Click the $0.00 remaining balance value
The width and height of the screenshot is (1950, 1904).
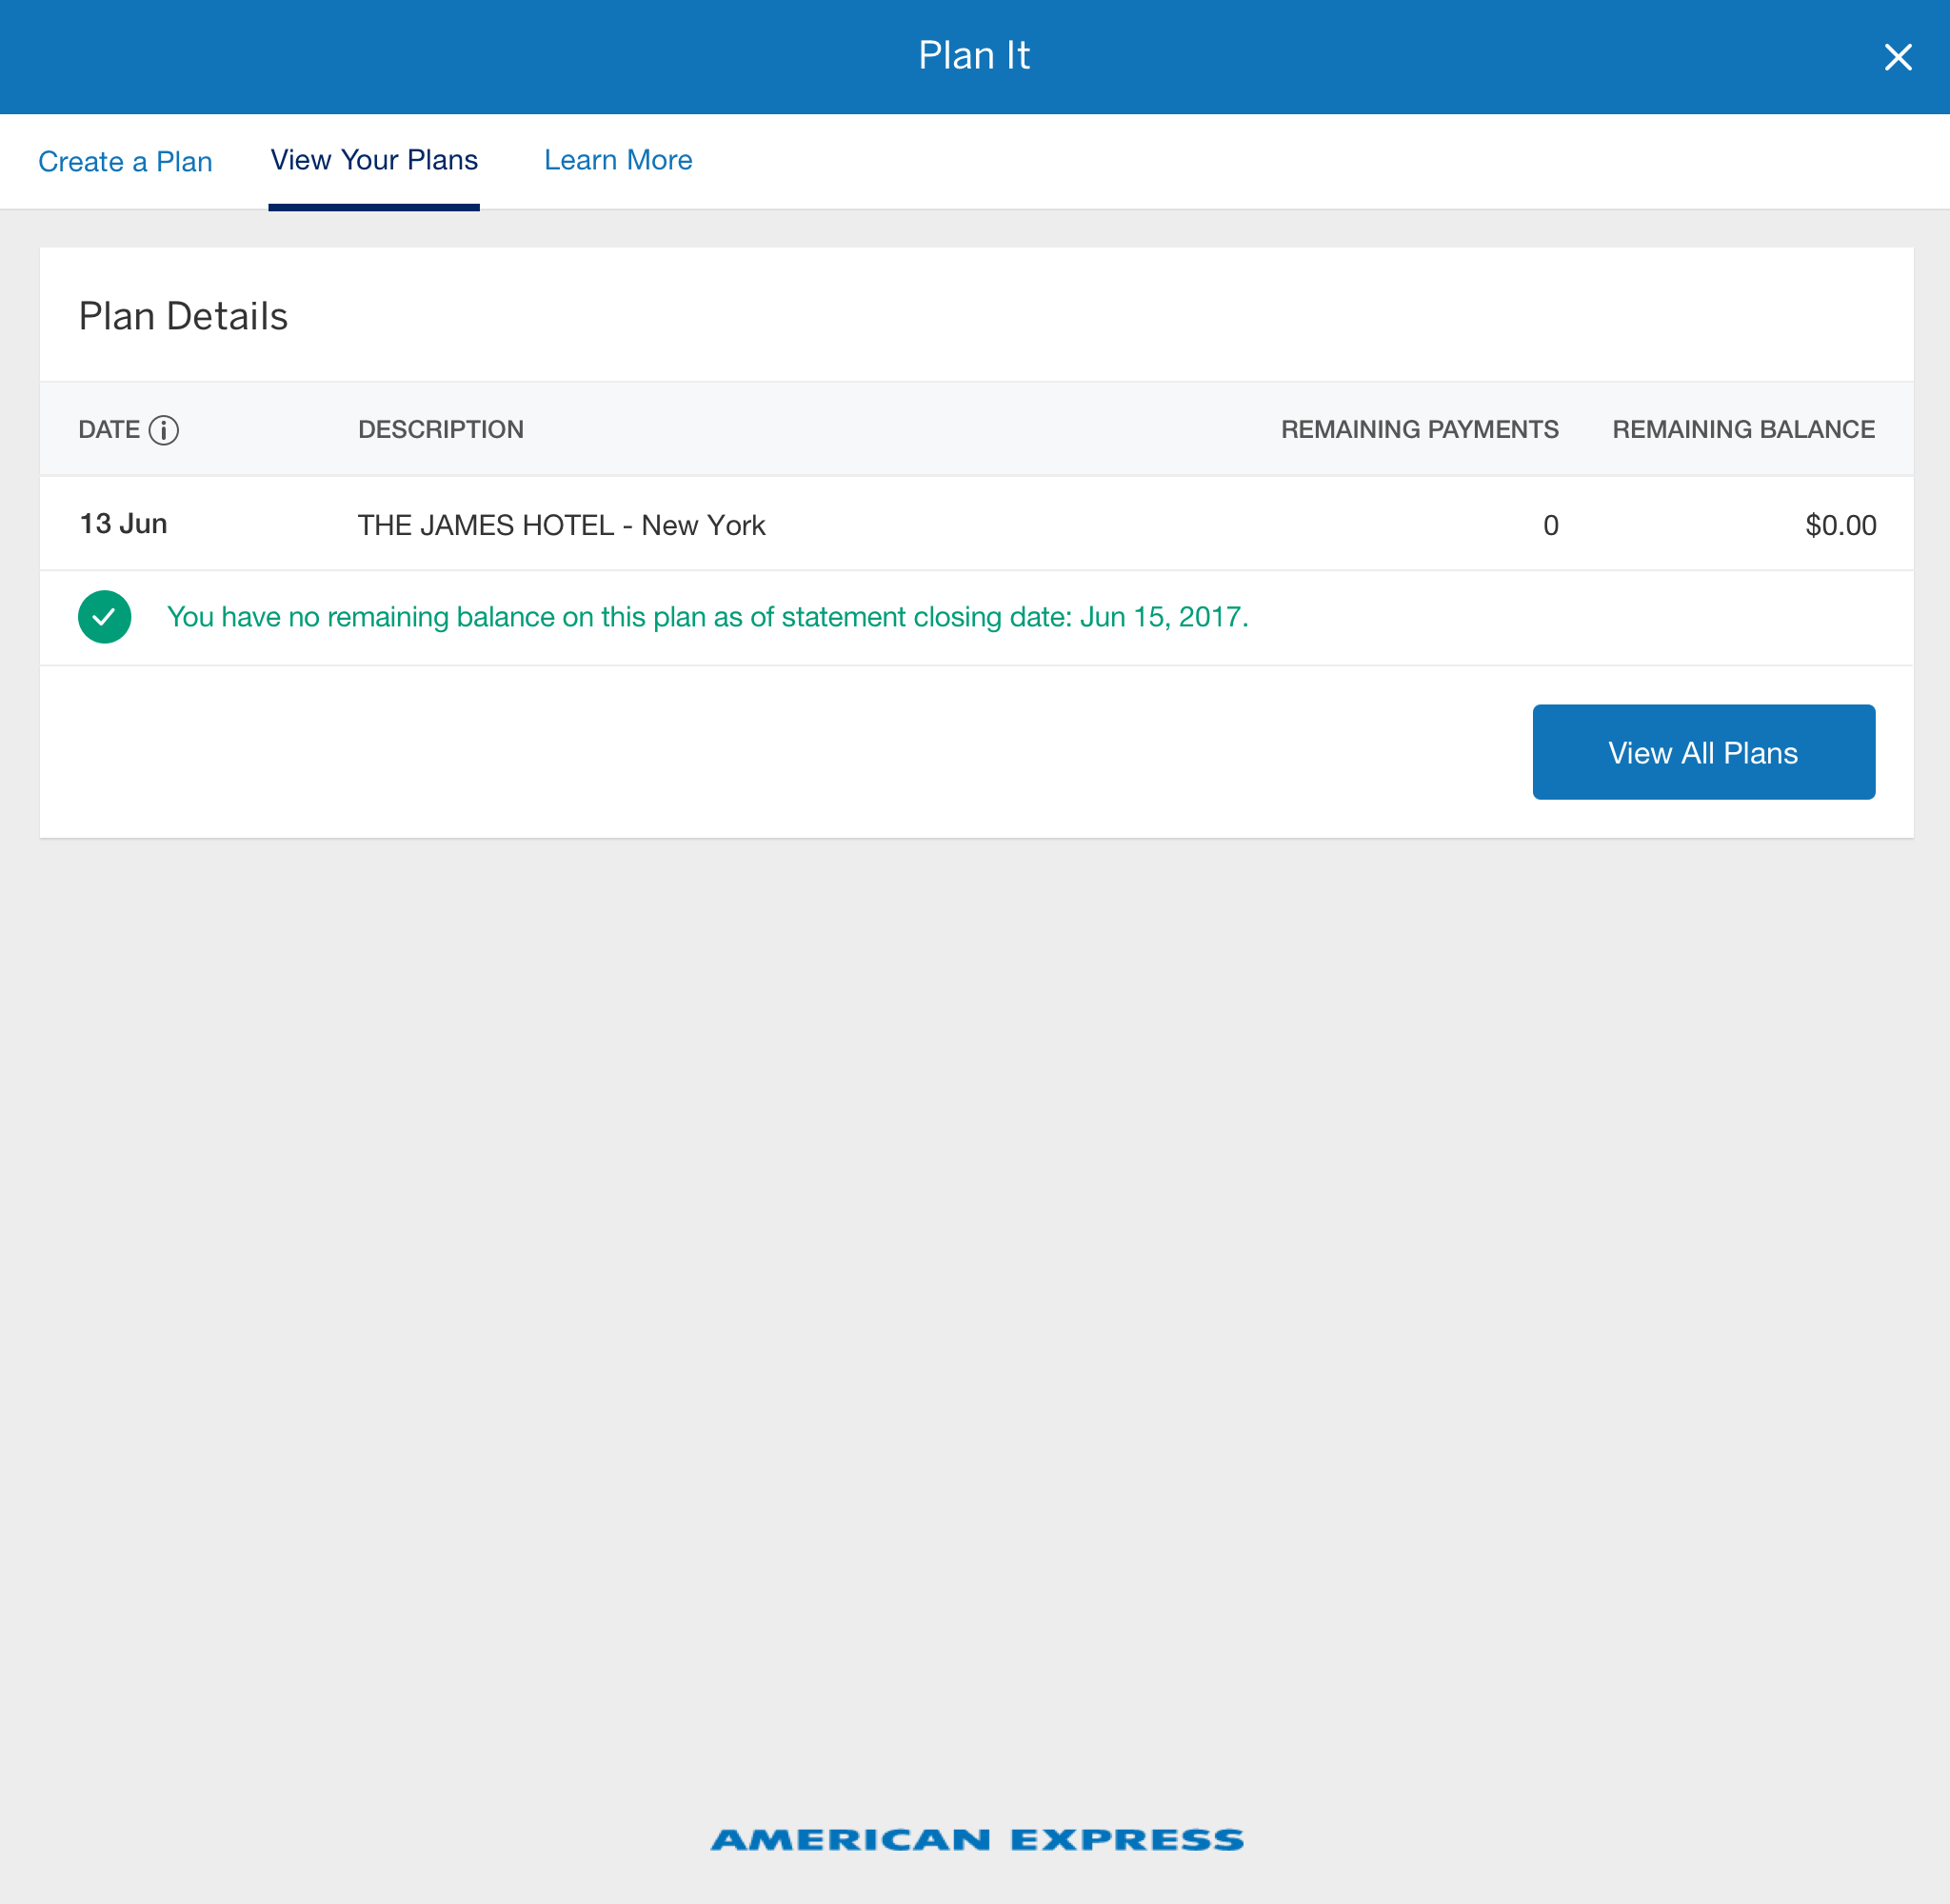1840,524
